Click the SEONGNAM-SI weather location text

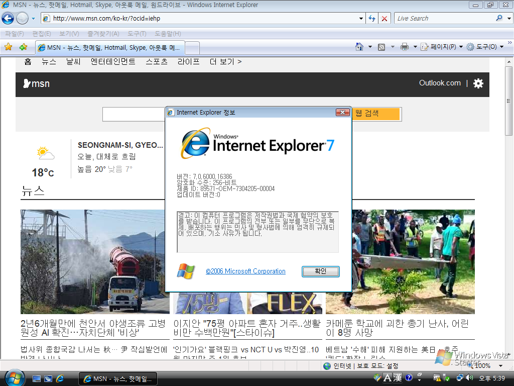click(x=120, y=145)
